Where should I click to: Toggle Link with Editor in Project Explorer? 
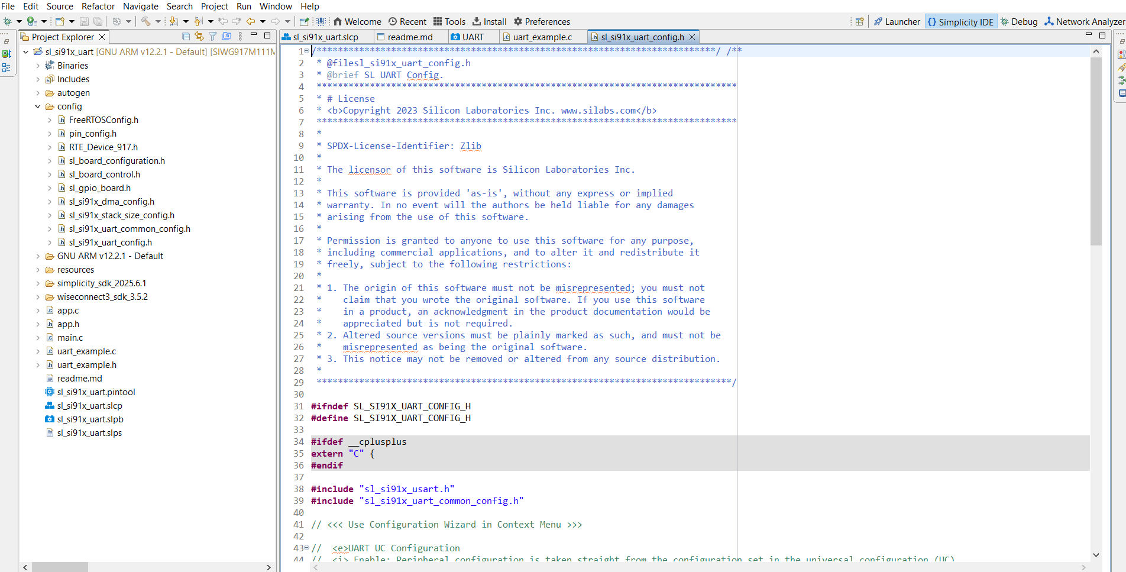pyautogui.click(x=199, y=37)
